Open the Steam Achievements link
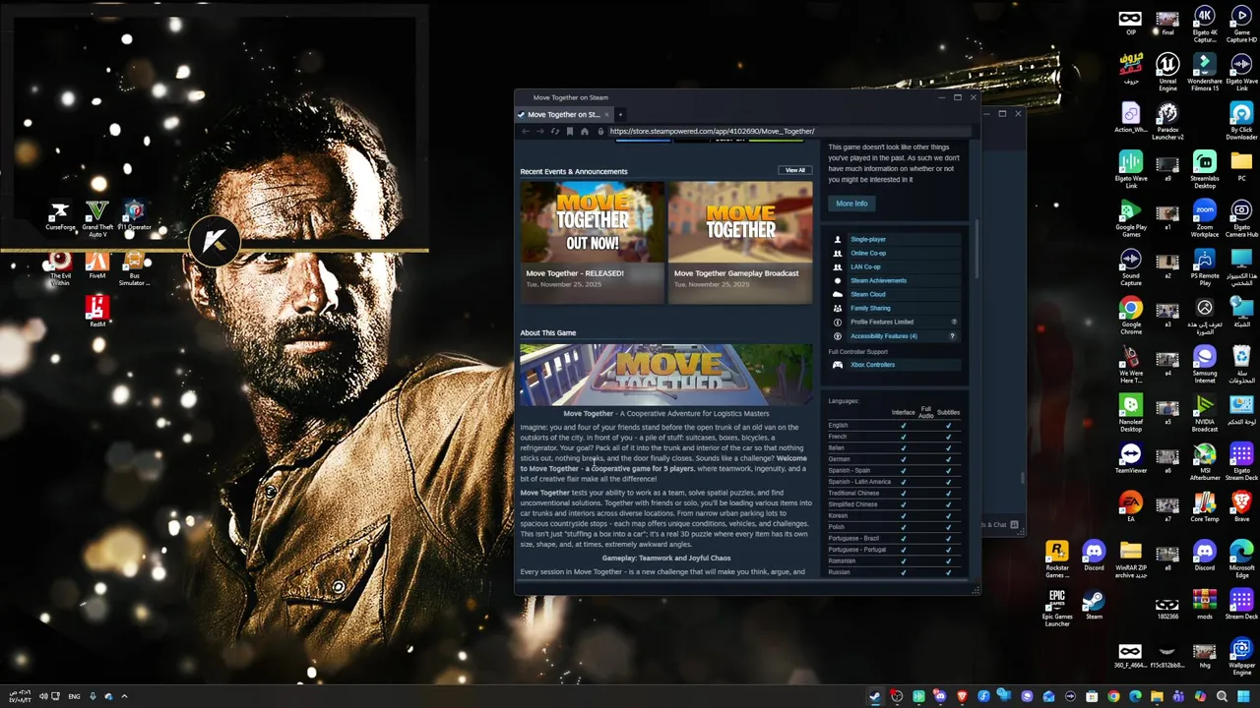 (878, 280)
